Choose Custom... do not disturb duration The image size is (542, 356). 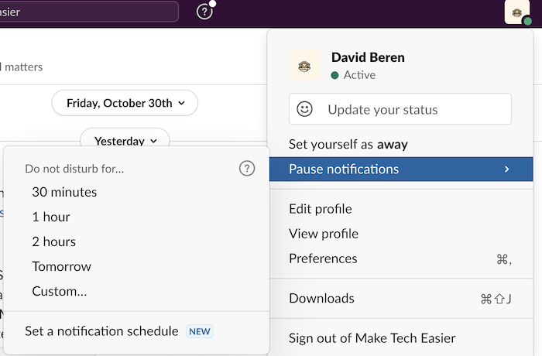136,291
